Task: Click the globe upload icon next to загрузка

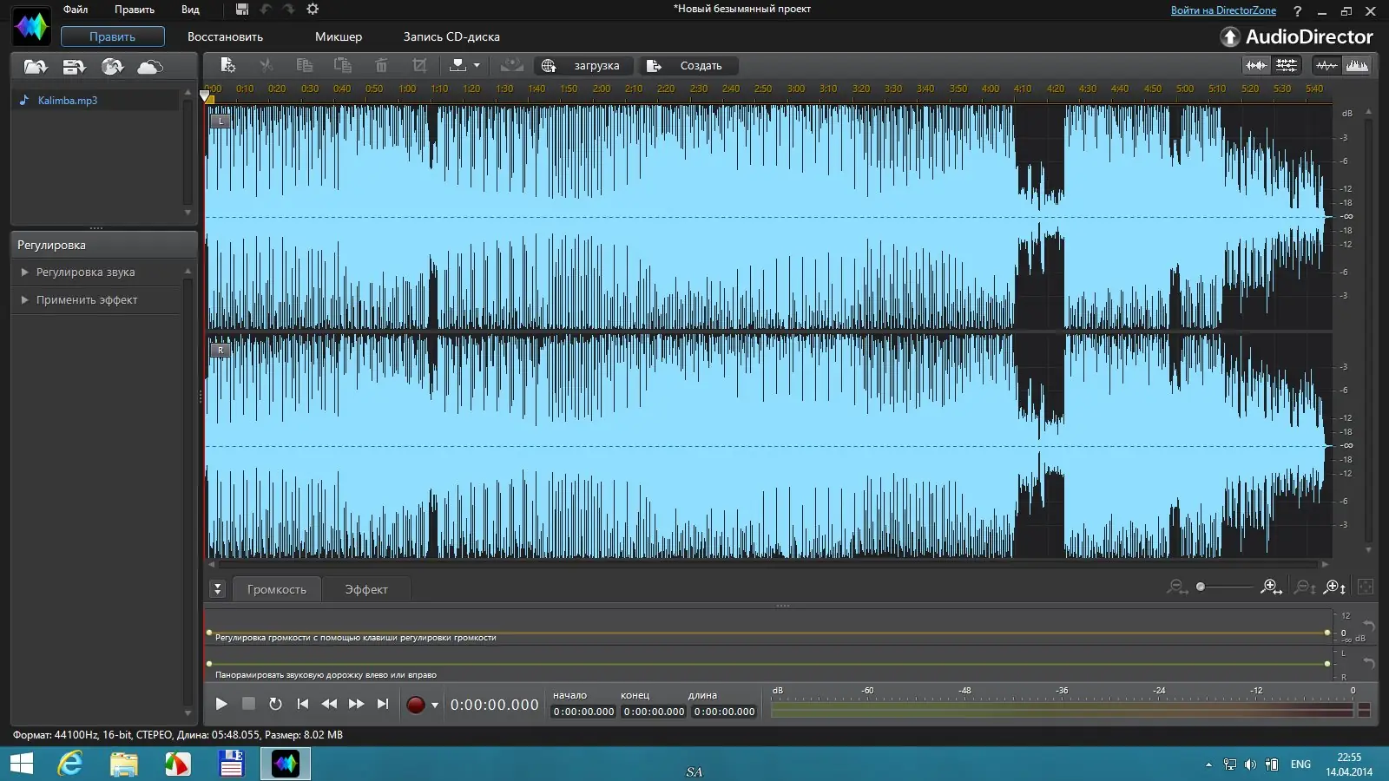Action: 549,66
